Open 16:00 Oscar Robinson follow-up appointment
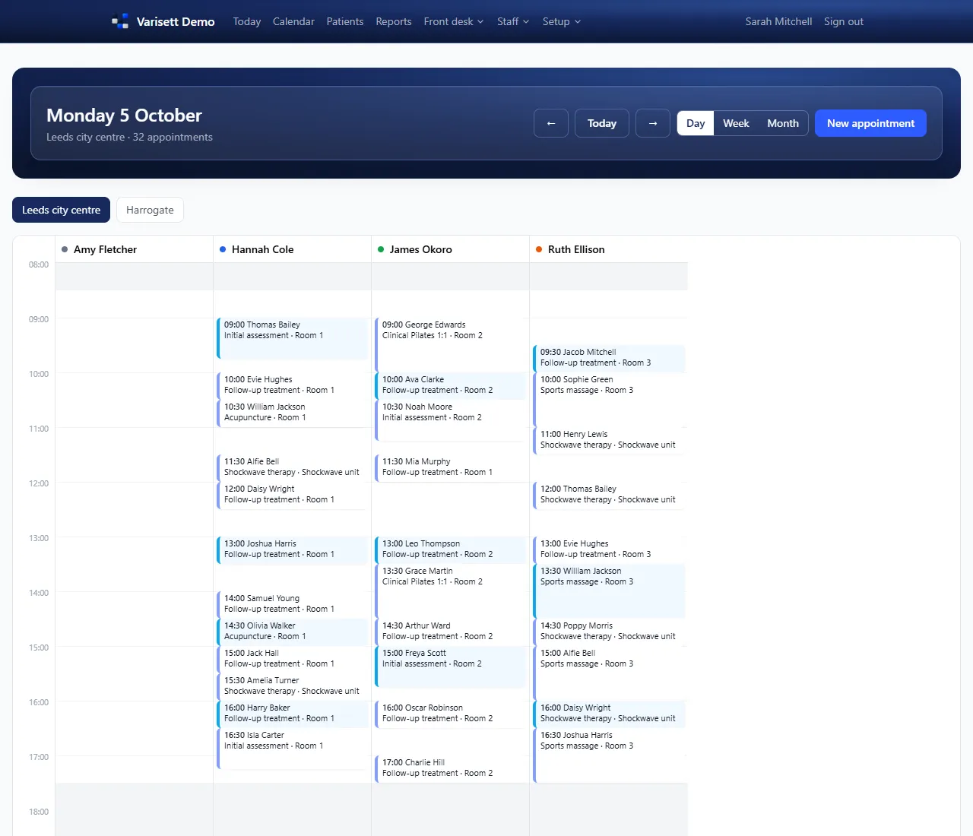The height and width of the screenshot is (836, 973). 451,714
